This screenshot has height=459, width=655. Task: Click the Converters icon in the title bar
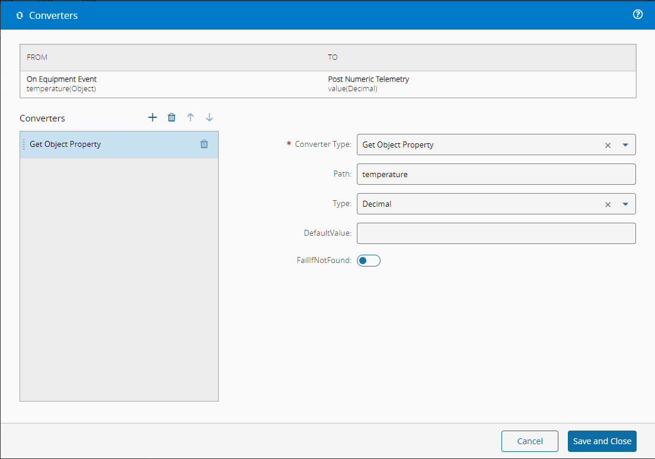point(20,15)
